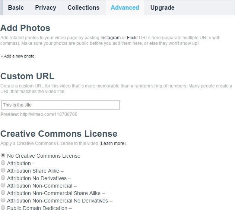Switch to the Privacy tab
Viewport: 235px width, 210px height.
(45, 8)
